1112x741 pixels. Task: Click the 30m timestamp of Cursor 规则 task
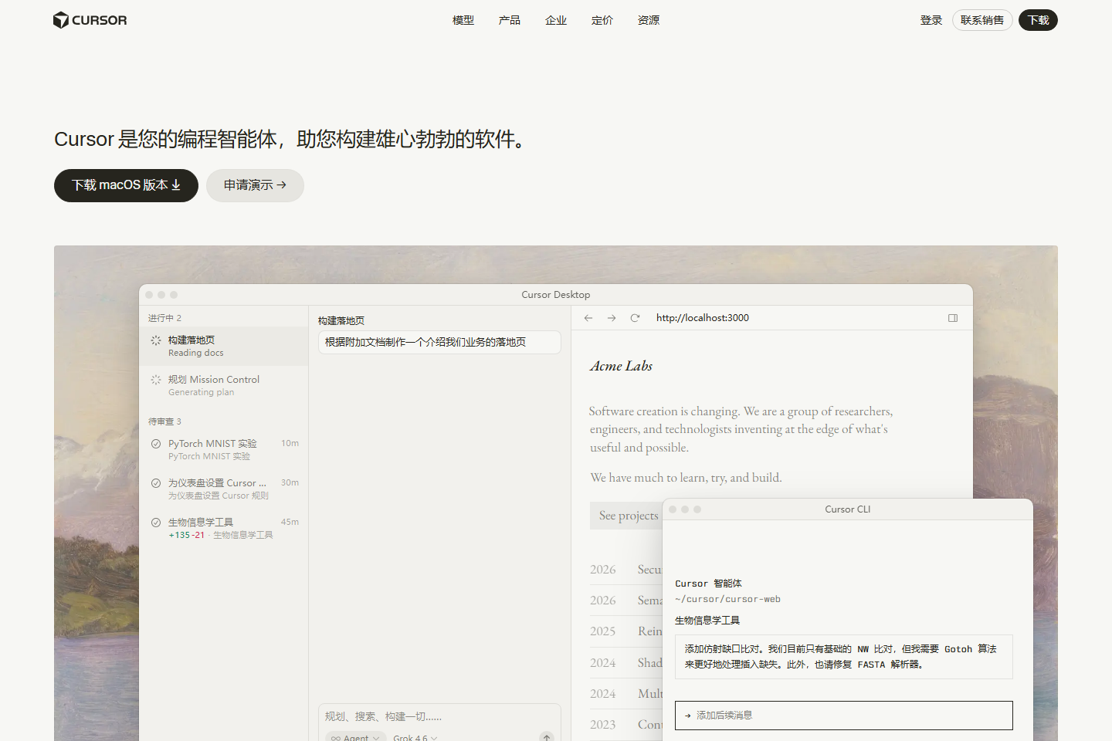click(290, 482)
